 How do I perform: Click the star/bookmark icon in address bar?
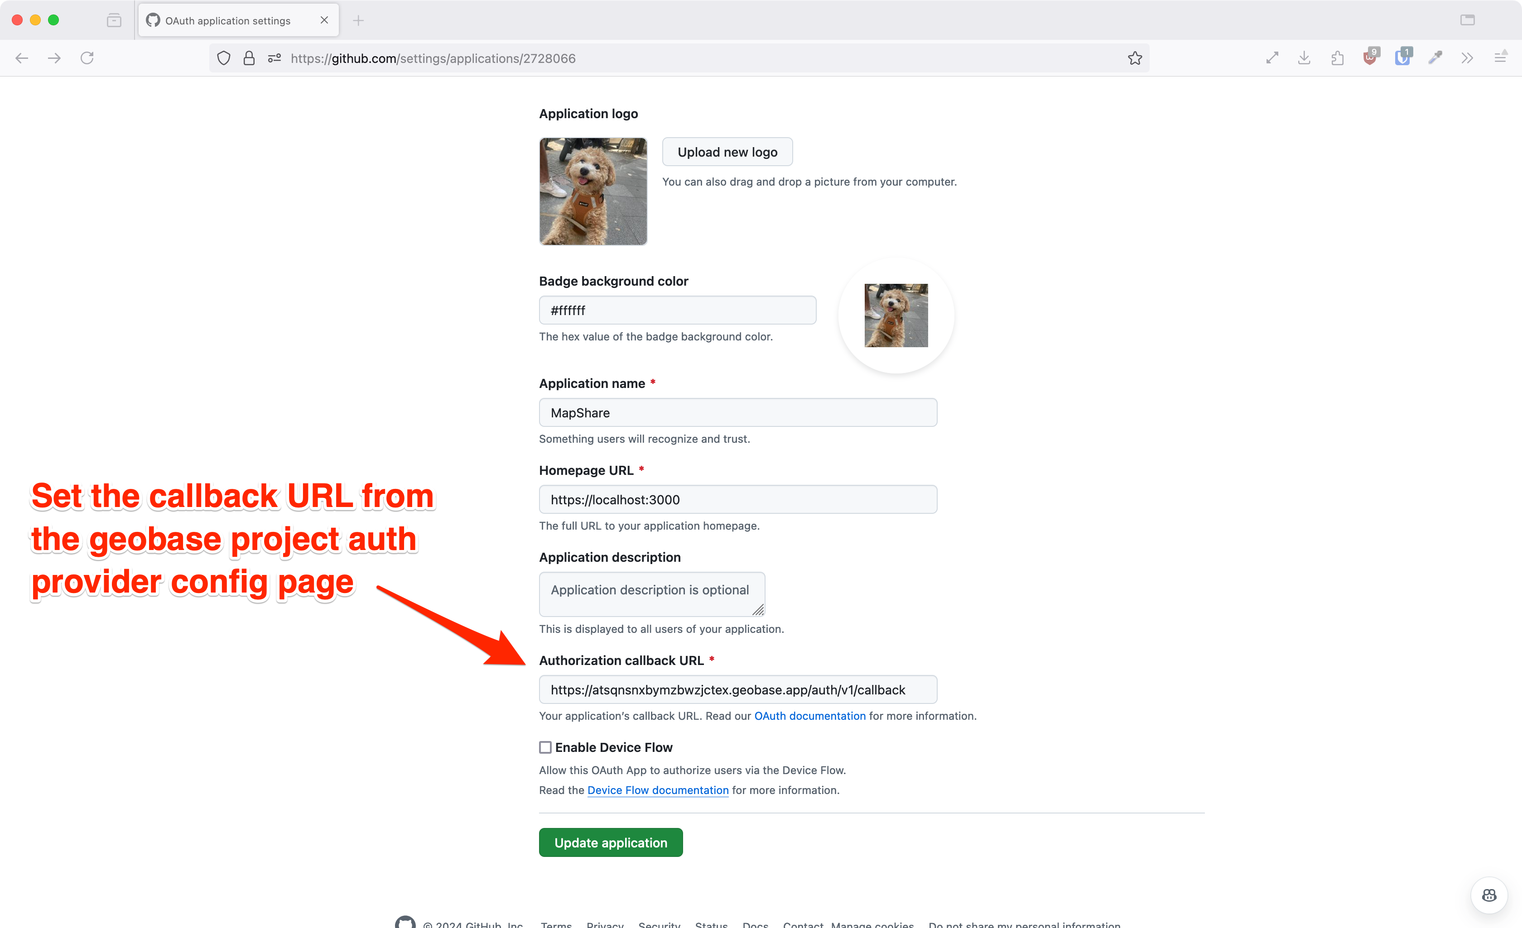pyautogui.click(x=1135, y=57)
